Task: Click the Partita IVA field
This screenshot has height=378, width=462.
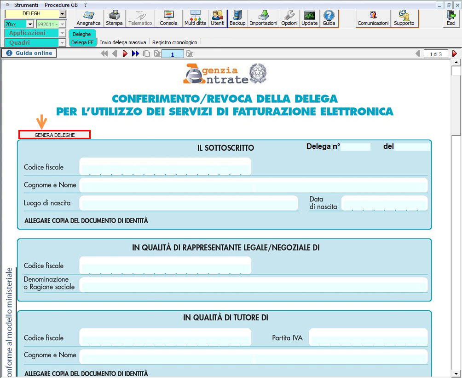Action: pos(368,337)
